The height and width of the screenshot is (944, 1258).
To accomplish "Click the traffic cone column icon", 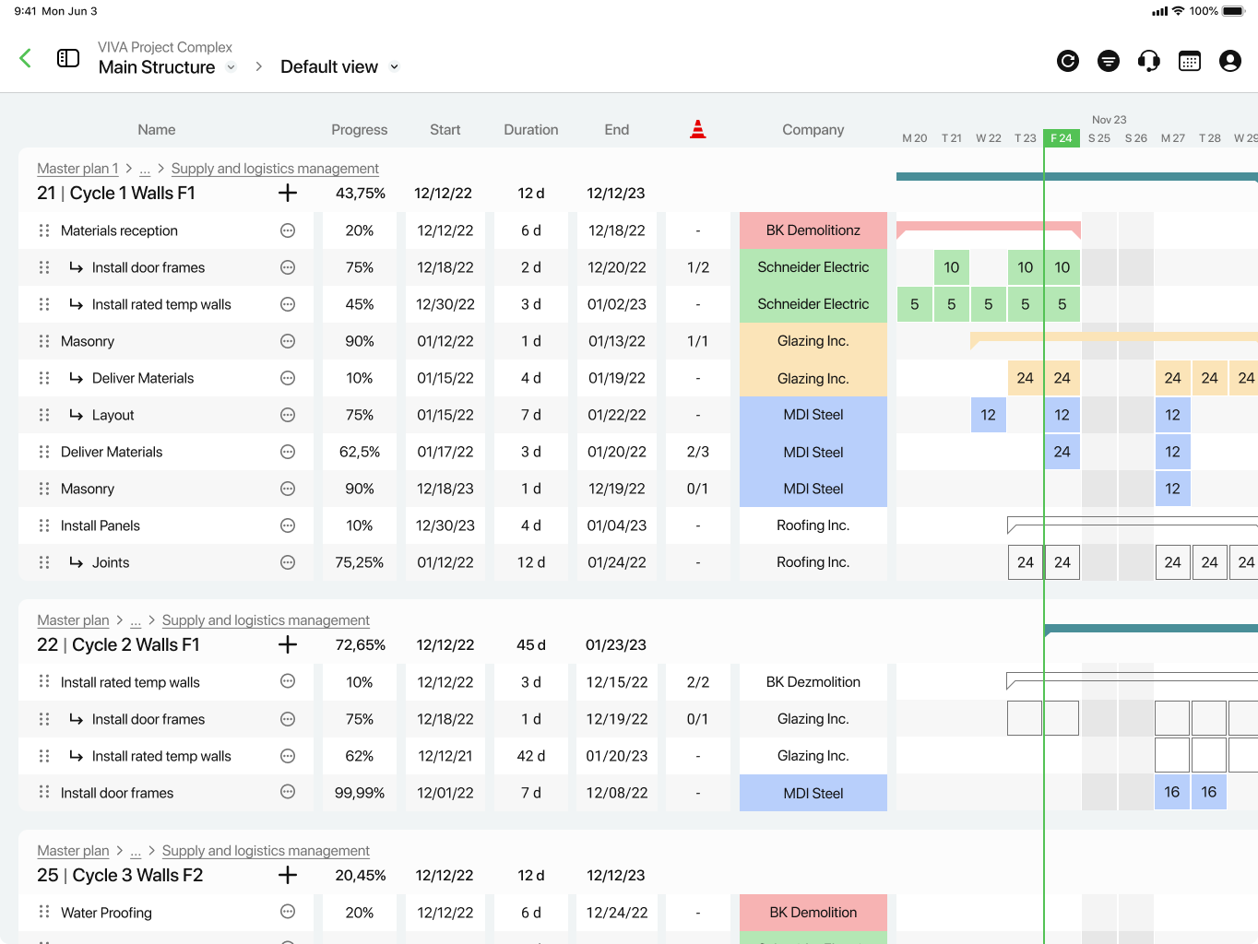I will pyautogui.click(x=698, y=129).
